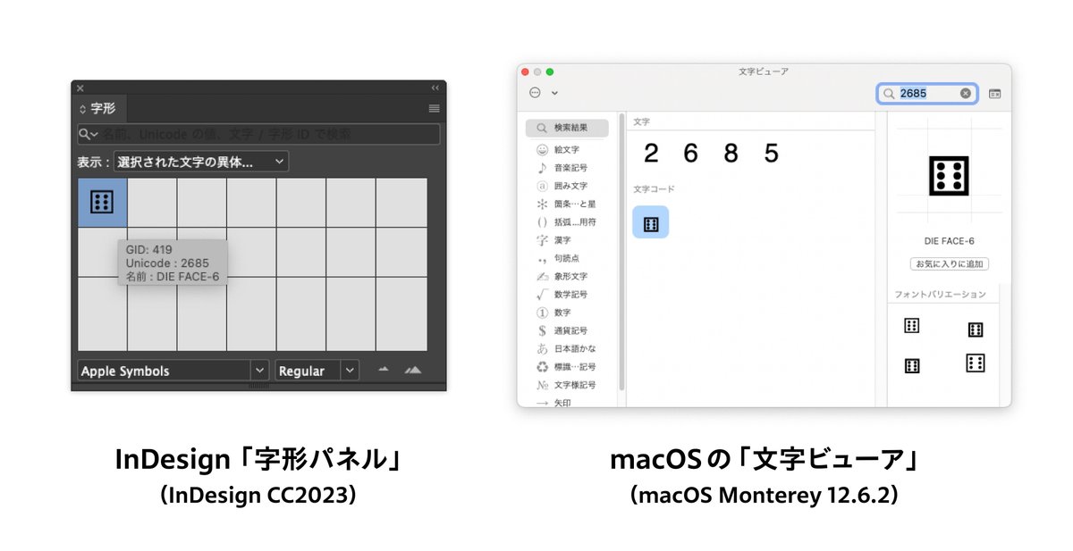Choose top-left font variation die glyph
1073x551 pixels.
click(912, 326)
